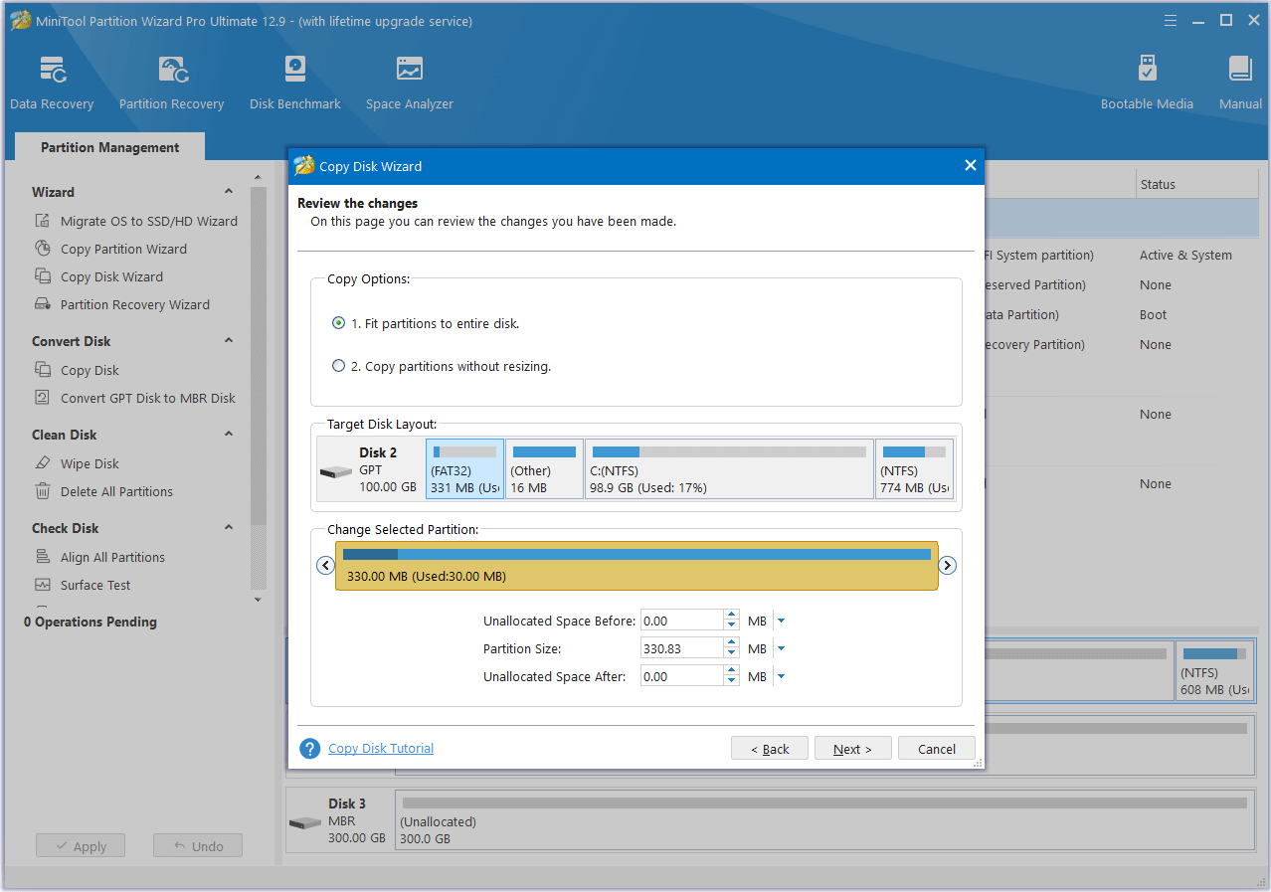Click Active & System status cell
The width and height of the screenshot is (1271, 892).
(1185, 255)
